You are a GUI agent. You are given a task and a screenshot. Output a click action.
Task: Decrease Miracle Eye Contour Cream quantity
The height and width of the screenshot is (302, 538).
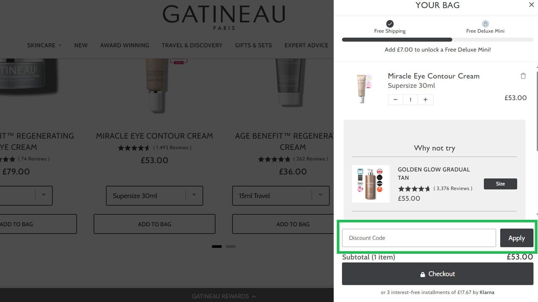tap(396, 99)
